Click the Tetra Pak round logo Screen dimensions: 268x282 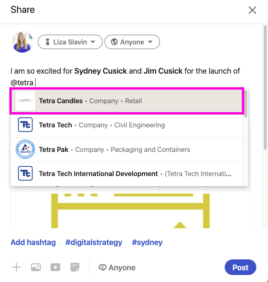[x=25, y=149]
